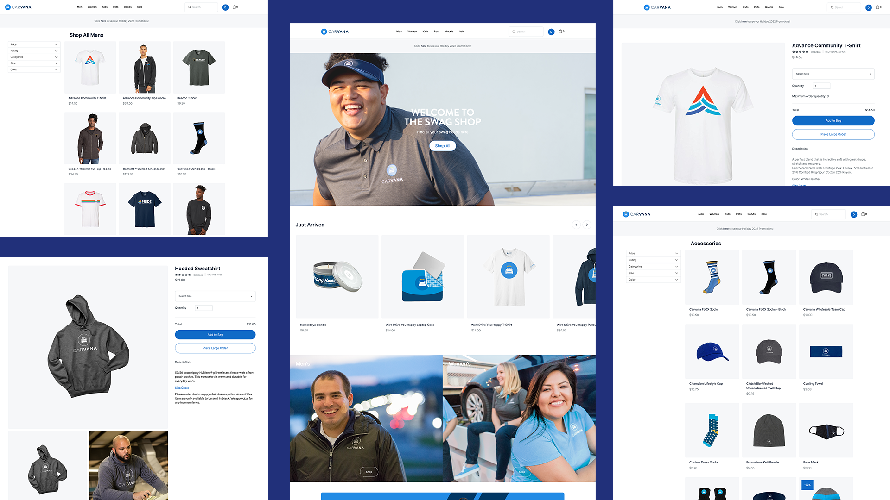Open the Kids menu in center homepage
Viewport: 890px width, 500px height.
[425, 31]
